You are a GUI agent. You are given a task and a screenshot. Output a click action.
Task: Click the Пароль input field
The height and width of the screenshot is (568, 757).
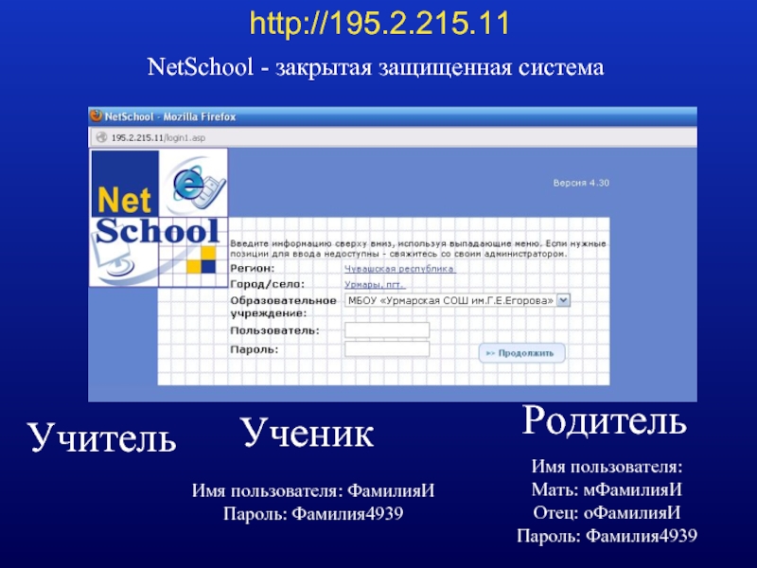(x=387, y=349)
